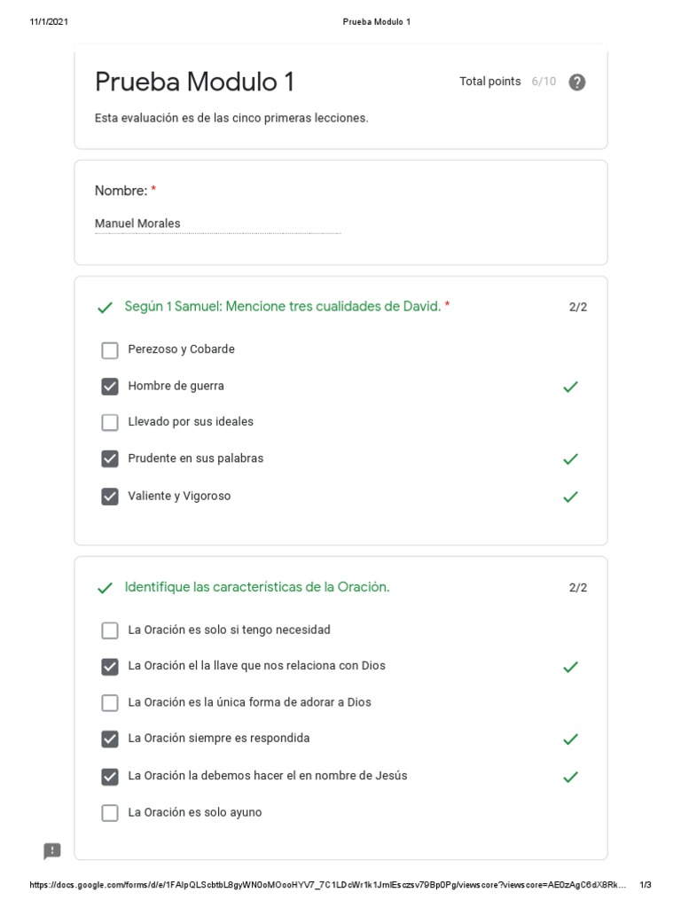Image resolution: width=681 pixels, height=908 pixels.
Task: Check the Perezoso y Cobarde checkbox
Action: tap(110, 350)
